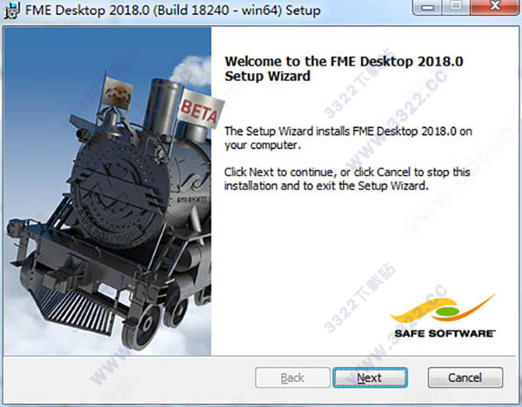Minimize the setup wizard window
Viewport: 522px width, 407px height.
tap(427, 7)
